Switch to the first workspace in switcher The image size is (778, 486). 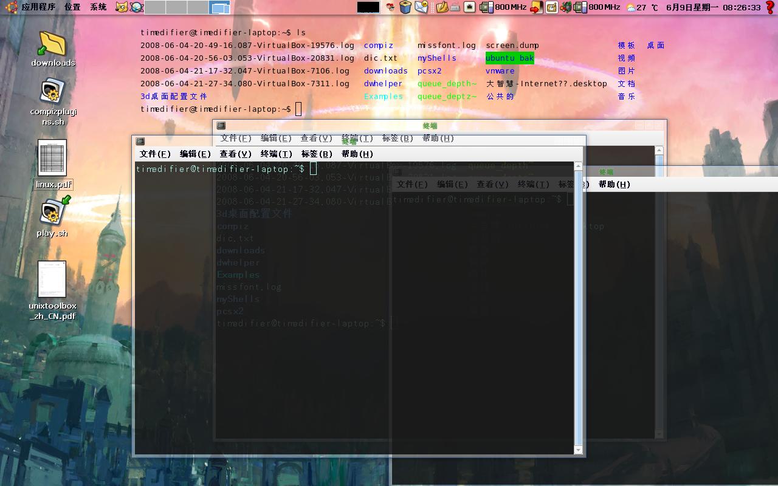pos(155,7)
